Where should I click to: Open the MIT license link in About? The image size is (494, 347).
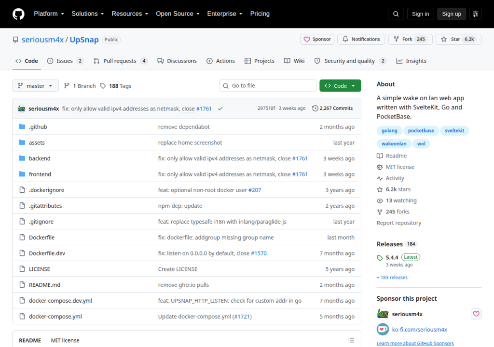pos(396,167)
